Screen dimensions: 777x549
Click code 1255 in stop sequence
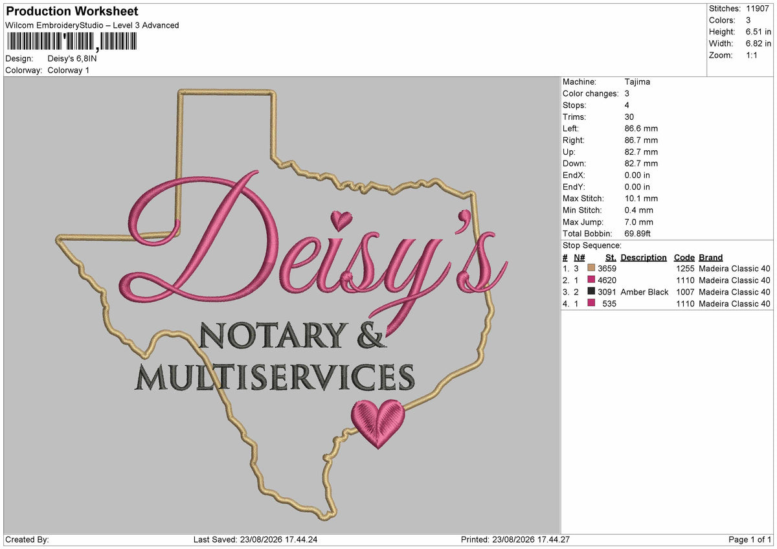click(x=685, y=269)
